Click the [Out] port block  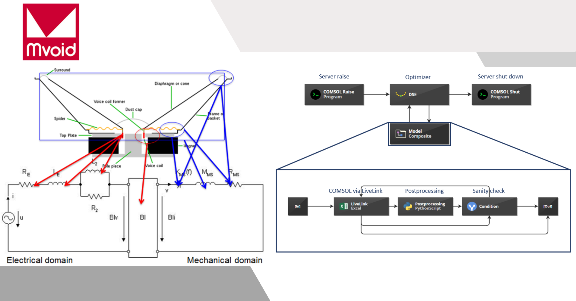click(x=548, y=206)
